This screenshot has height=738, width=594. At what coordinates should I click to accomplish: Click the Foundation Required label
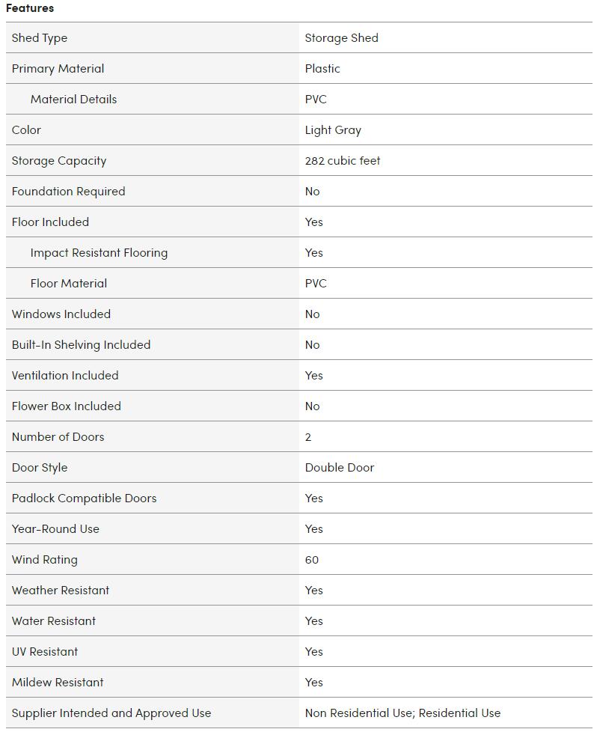68,192
